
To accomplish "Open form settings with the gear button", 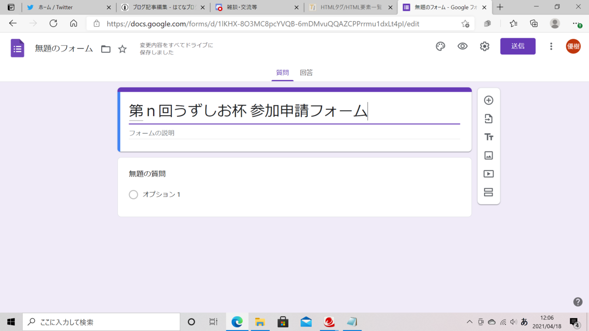I will pos(484,46).
